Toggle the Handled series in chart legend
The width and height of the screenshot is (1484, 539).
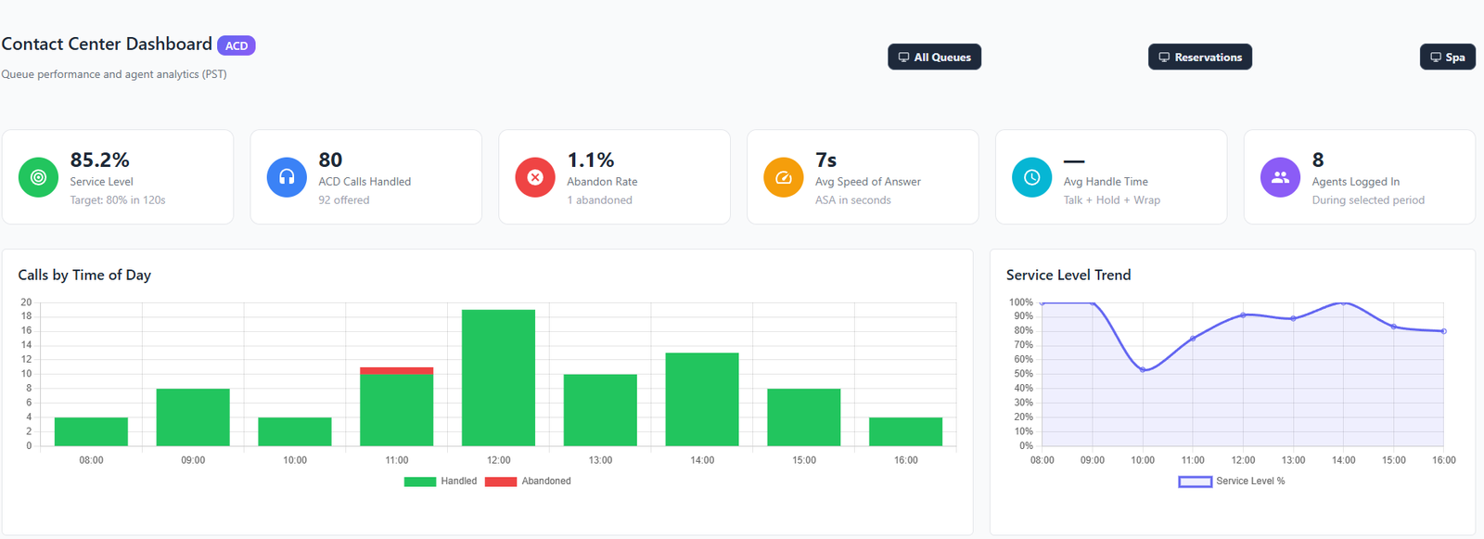[441, 481]
